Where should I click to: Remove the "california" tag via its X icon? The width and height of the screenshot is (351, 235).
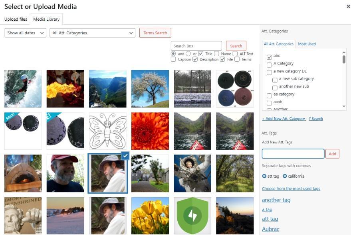pyautogui.click(x=284, y=176)
